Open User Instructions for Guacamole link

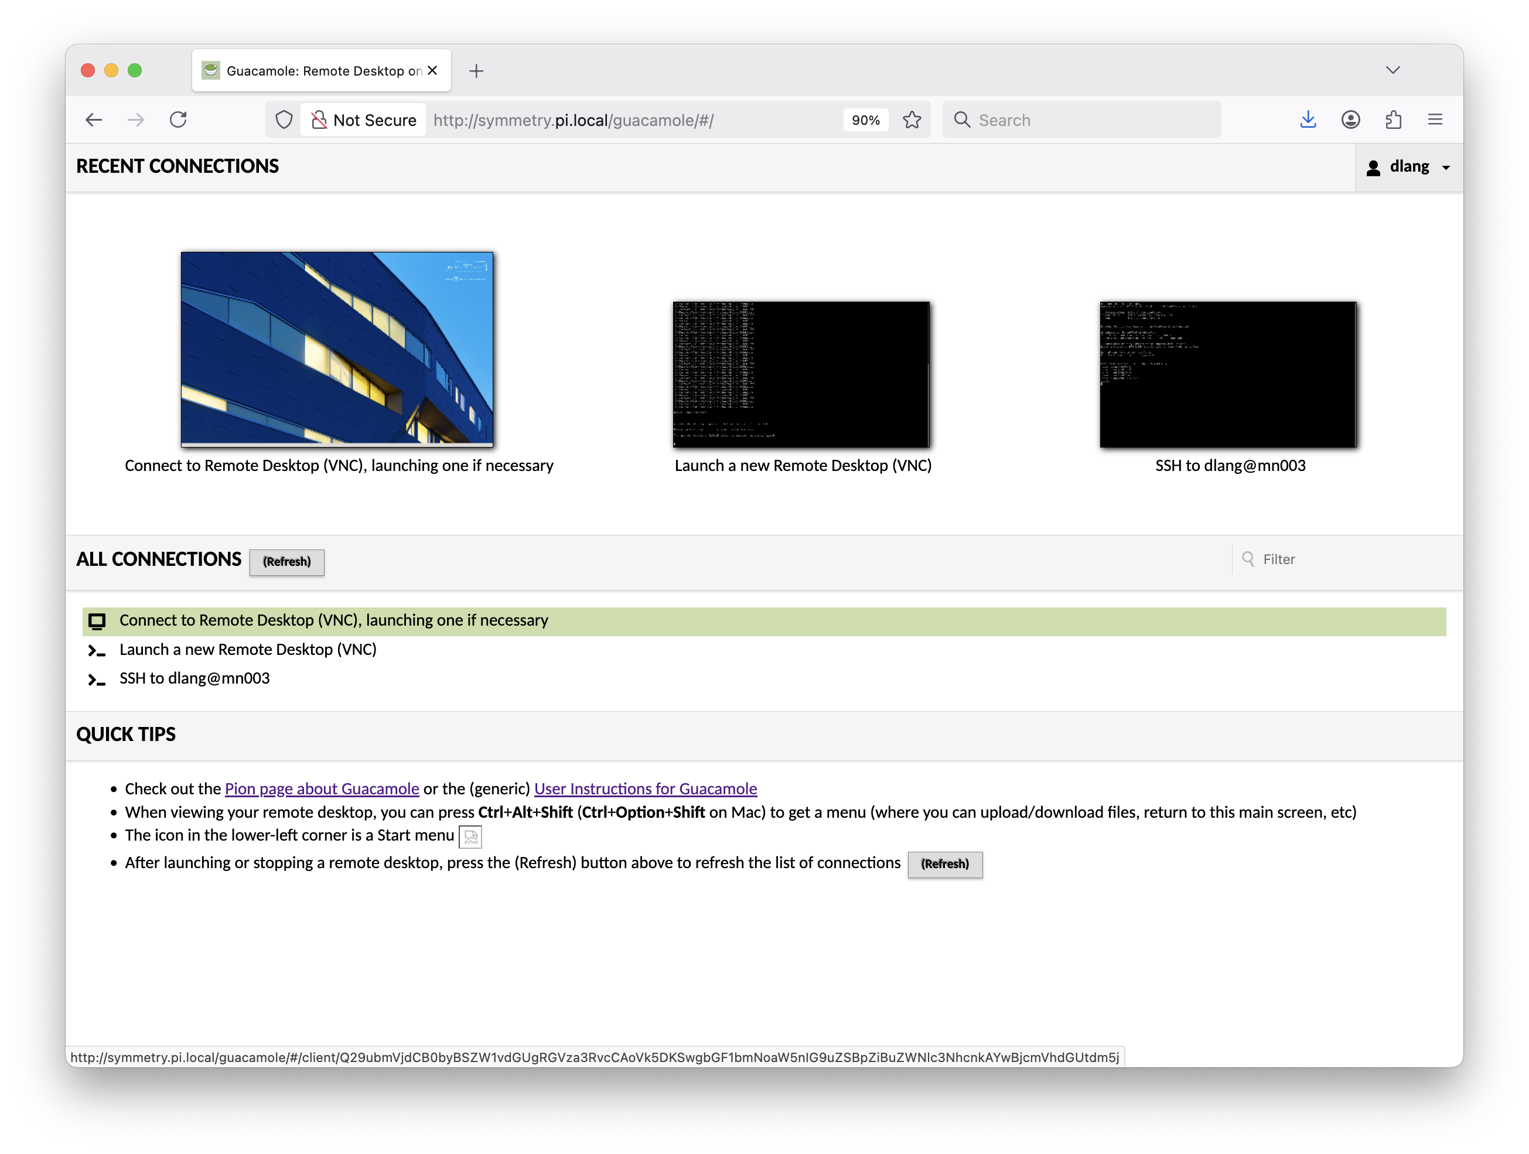point(645,788)
